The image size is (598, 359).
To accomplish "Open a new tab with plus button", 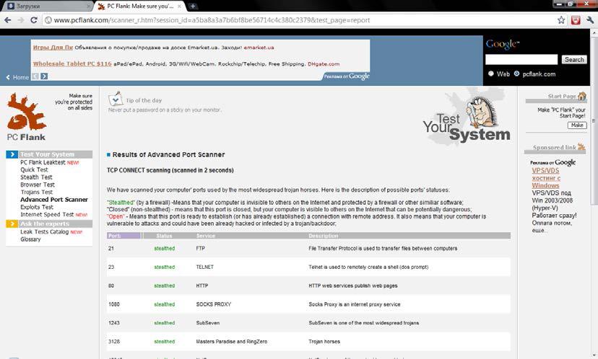I will [x=193, y=6].
